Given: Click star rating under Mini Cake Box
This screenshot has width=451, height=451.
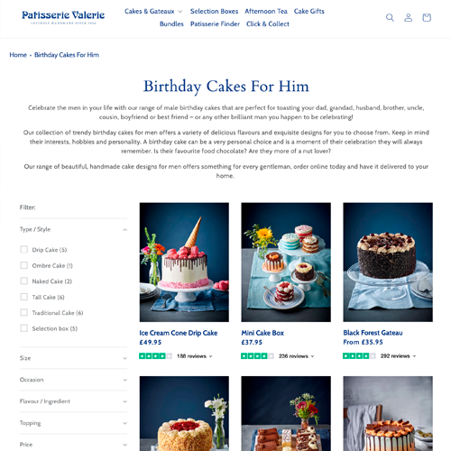Looking at the screenshot, I should point(257,356).
